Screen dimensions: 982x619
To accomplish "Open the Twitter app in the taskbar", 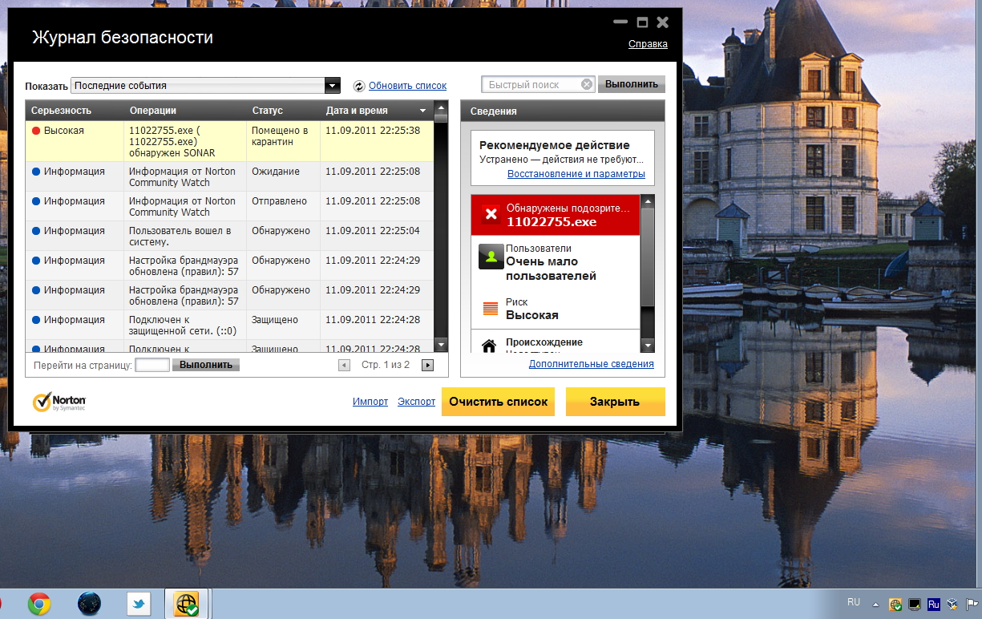I will coord(139,605).
